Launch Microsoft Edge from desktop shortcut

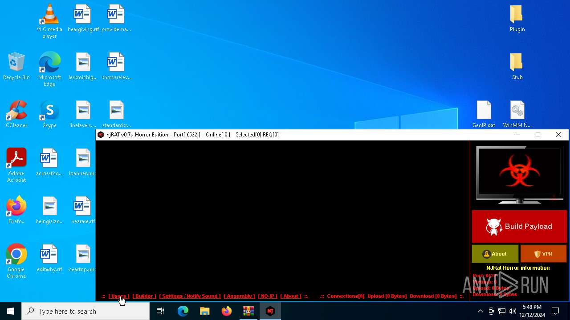49,69
